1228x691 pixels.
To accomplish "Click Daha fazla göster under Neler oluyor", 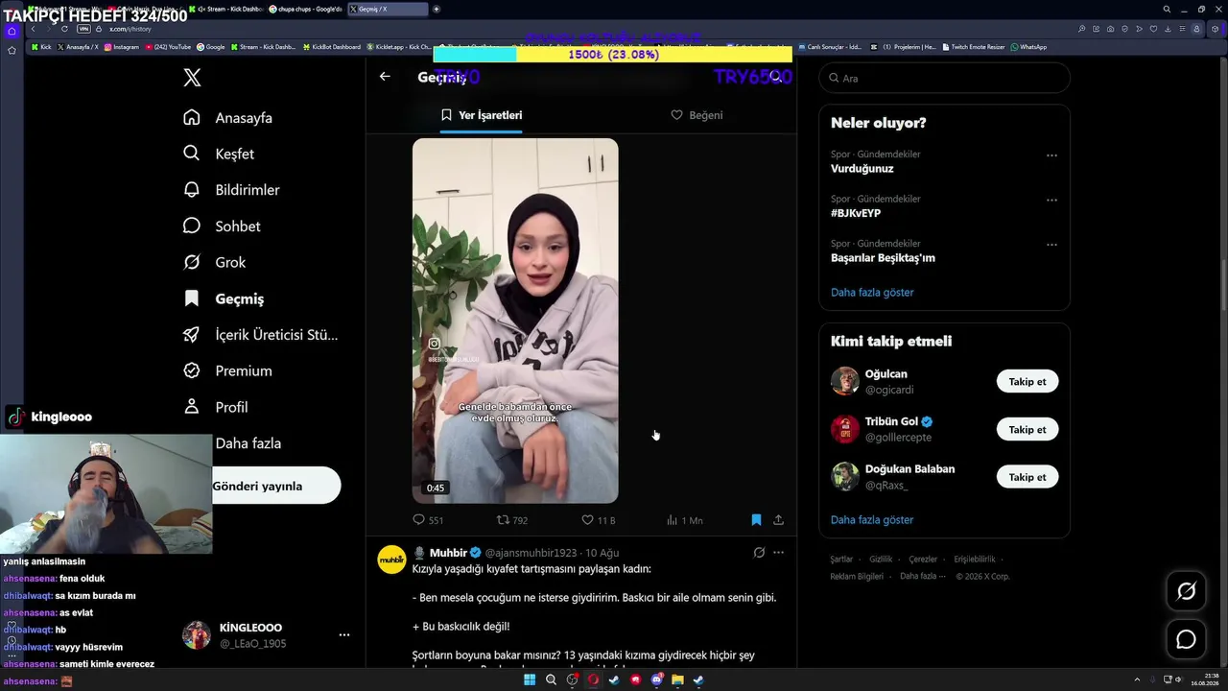I will [872, 293].
